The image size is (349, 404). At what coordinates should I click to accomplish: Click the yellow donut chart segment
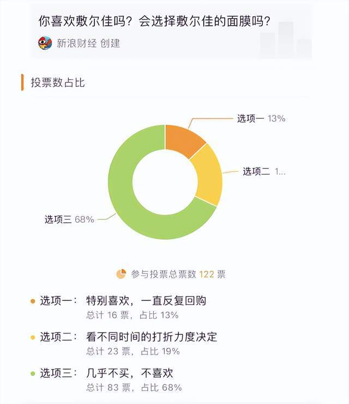(209, 174)
